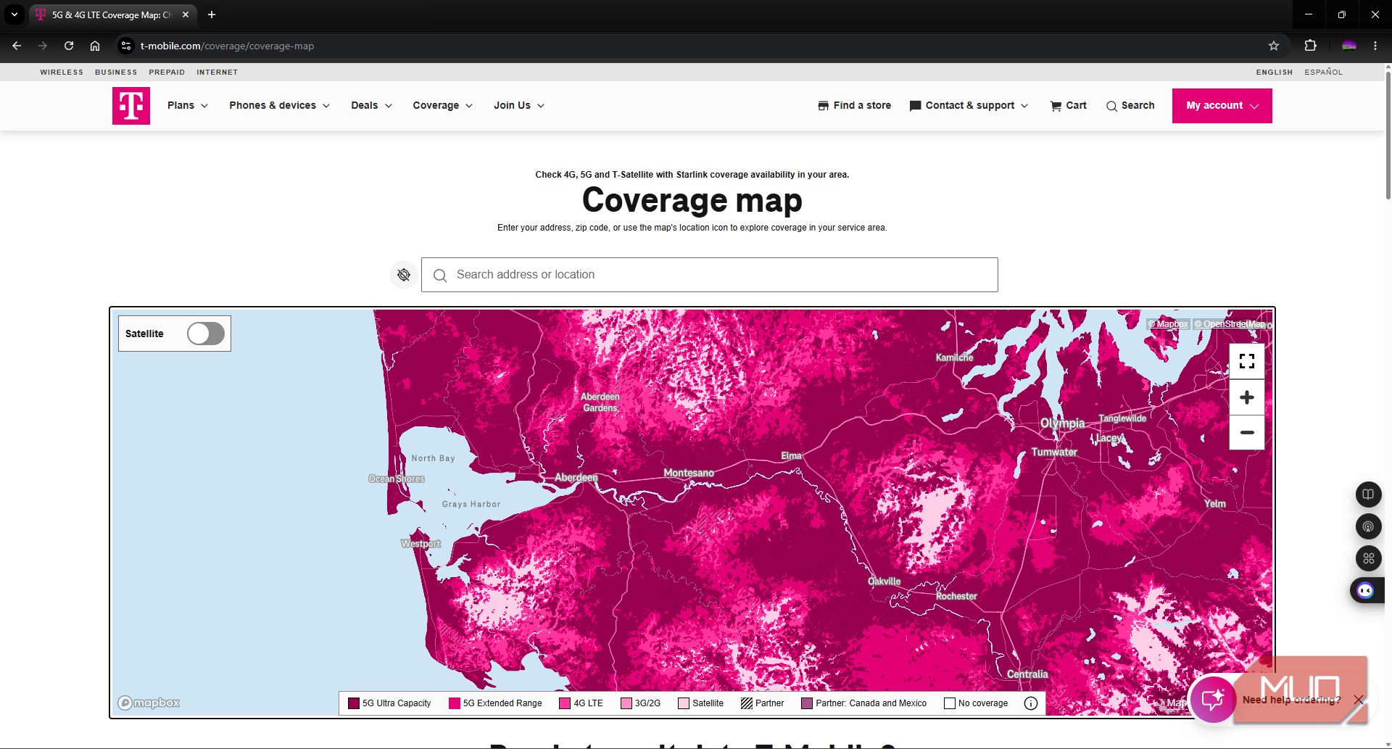Expand the Join Us dropdown
The height and width of the screenshot is (749, 1392).
(x=519, y=106)
